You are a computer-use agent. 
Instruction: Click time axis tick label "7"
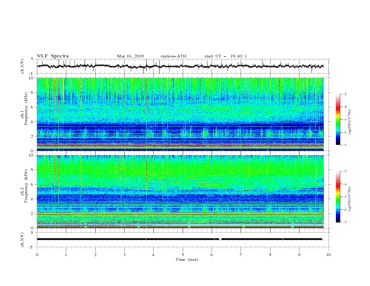(x=241, y=255)
